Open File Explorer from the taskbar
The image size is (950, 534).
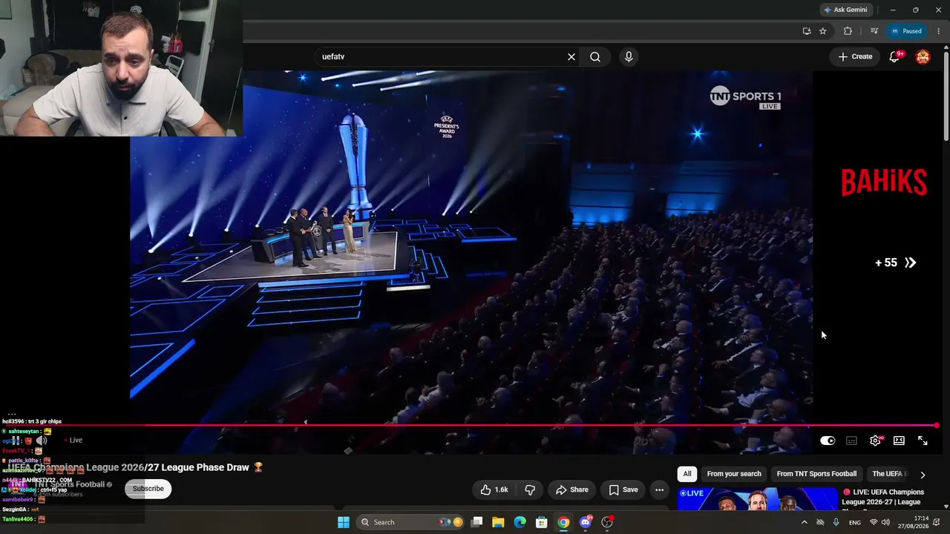pos(498,522)
